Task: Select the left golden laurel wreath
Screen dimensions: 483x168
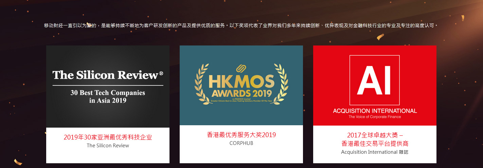Action: click(x=204, y=84)
